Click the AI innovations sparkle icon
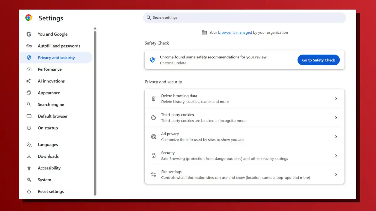 coord(29,81)
